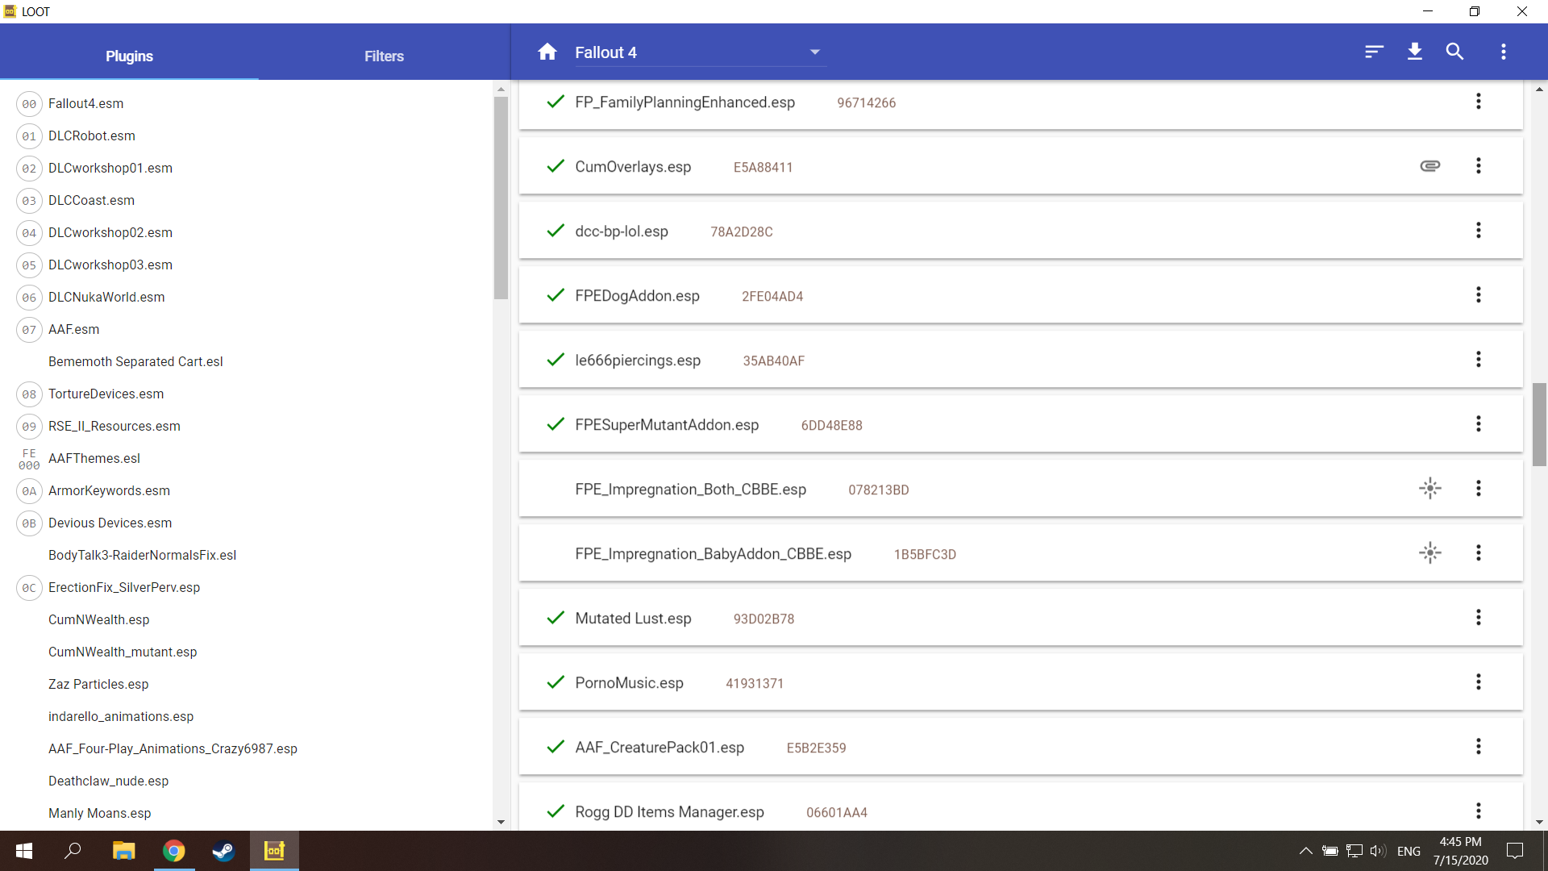Screen dimensions: 1548x871
Task: Open the menu for FPESuperMutantAddon.esp card
Action: coord(1478,424)
